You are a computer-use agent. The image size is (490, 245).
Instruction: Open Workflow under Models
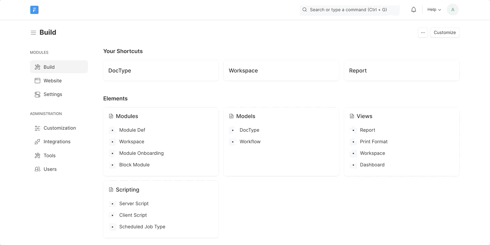coord(250,142)
